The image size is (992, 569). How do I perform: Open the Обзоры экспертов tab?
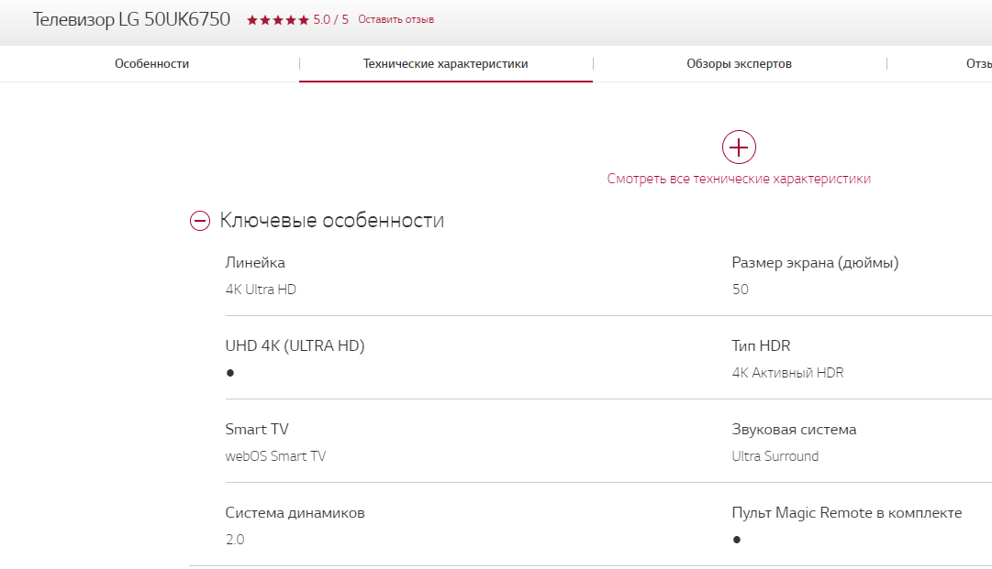pos(739,64)
